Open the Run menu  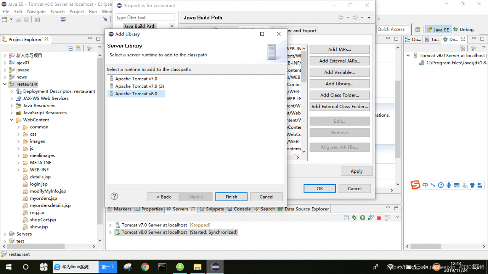tap(93, 11)
